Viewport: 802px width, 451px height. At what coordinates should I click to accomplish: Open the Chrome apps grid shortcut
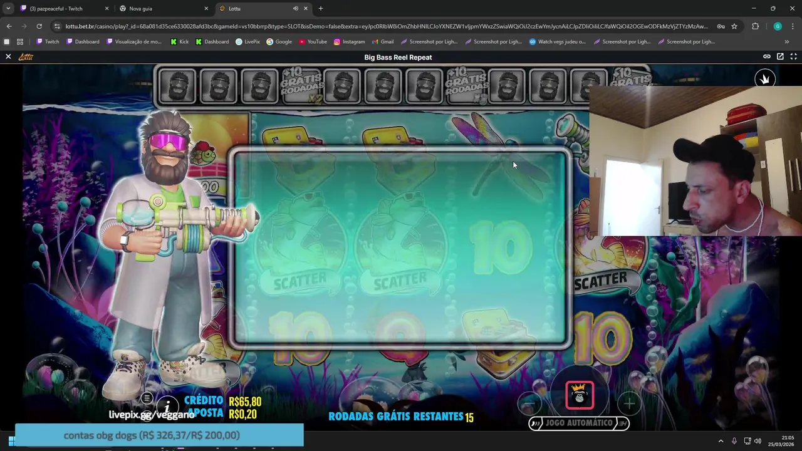[20, 42]
